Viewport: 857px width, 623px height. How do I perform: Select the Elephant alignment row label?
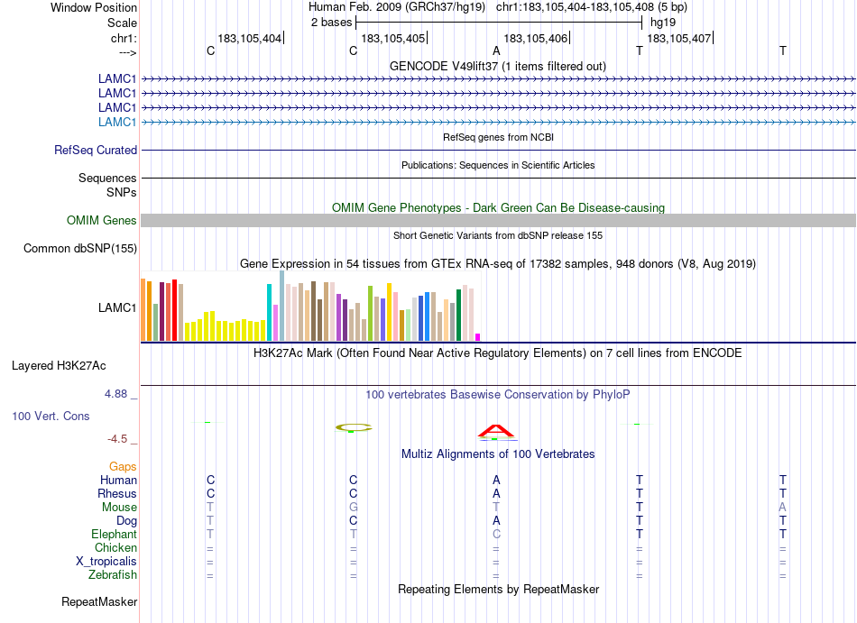114,534
